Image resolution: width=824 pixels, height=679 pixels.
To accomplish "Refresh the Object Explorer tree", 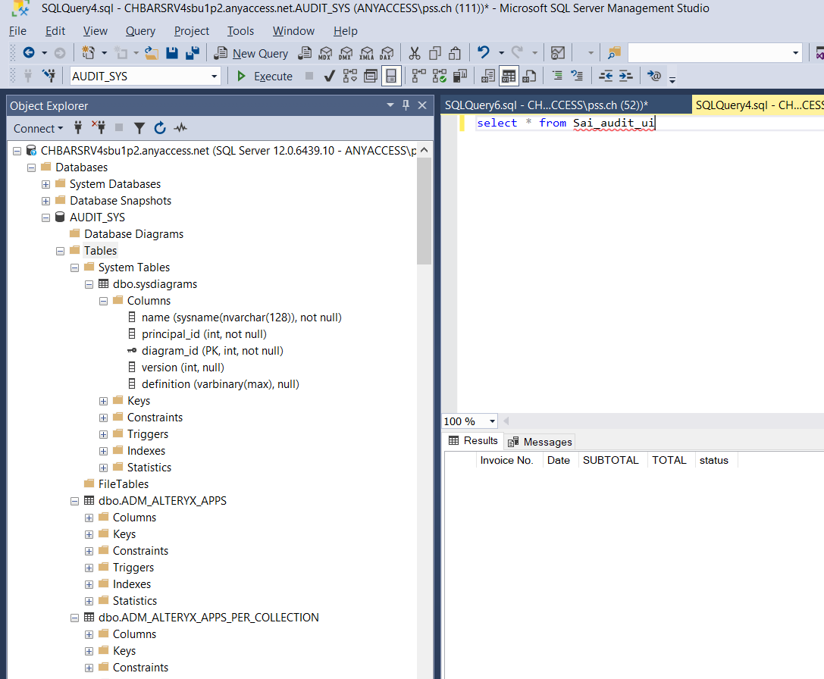I will pyautogui.click(x=160, y=128).
